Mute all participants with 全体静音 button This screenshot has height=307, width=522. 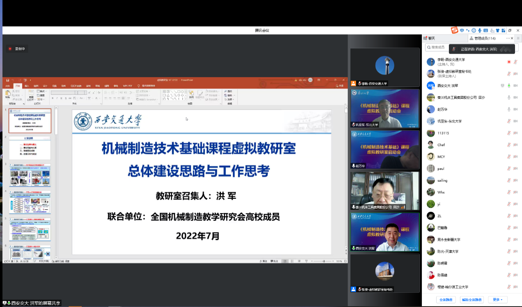pyautogui.click(x=446, y=300)
